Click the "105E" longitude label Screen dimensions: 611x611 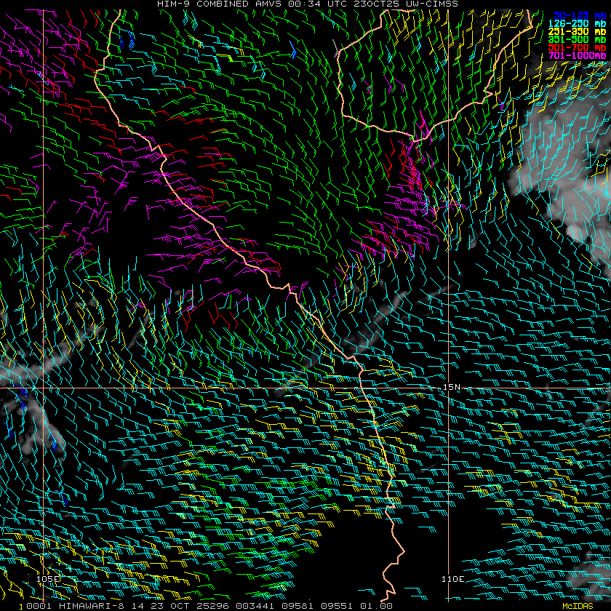pos(48,579)
